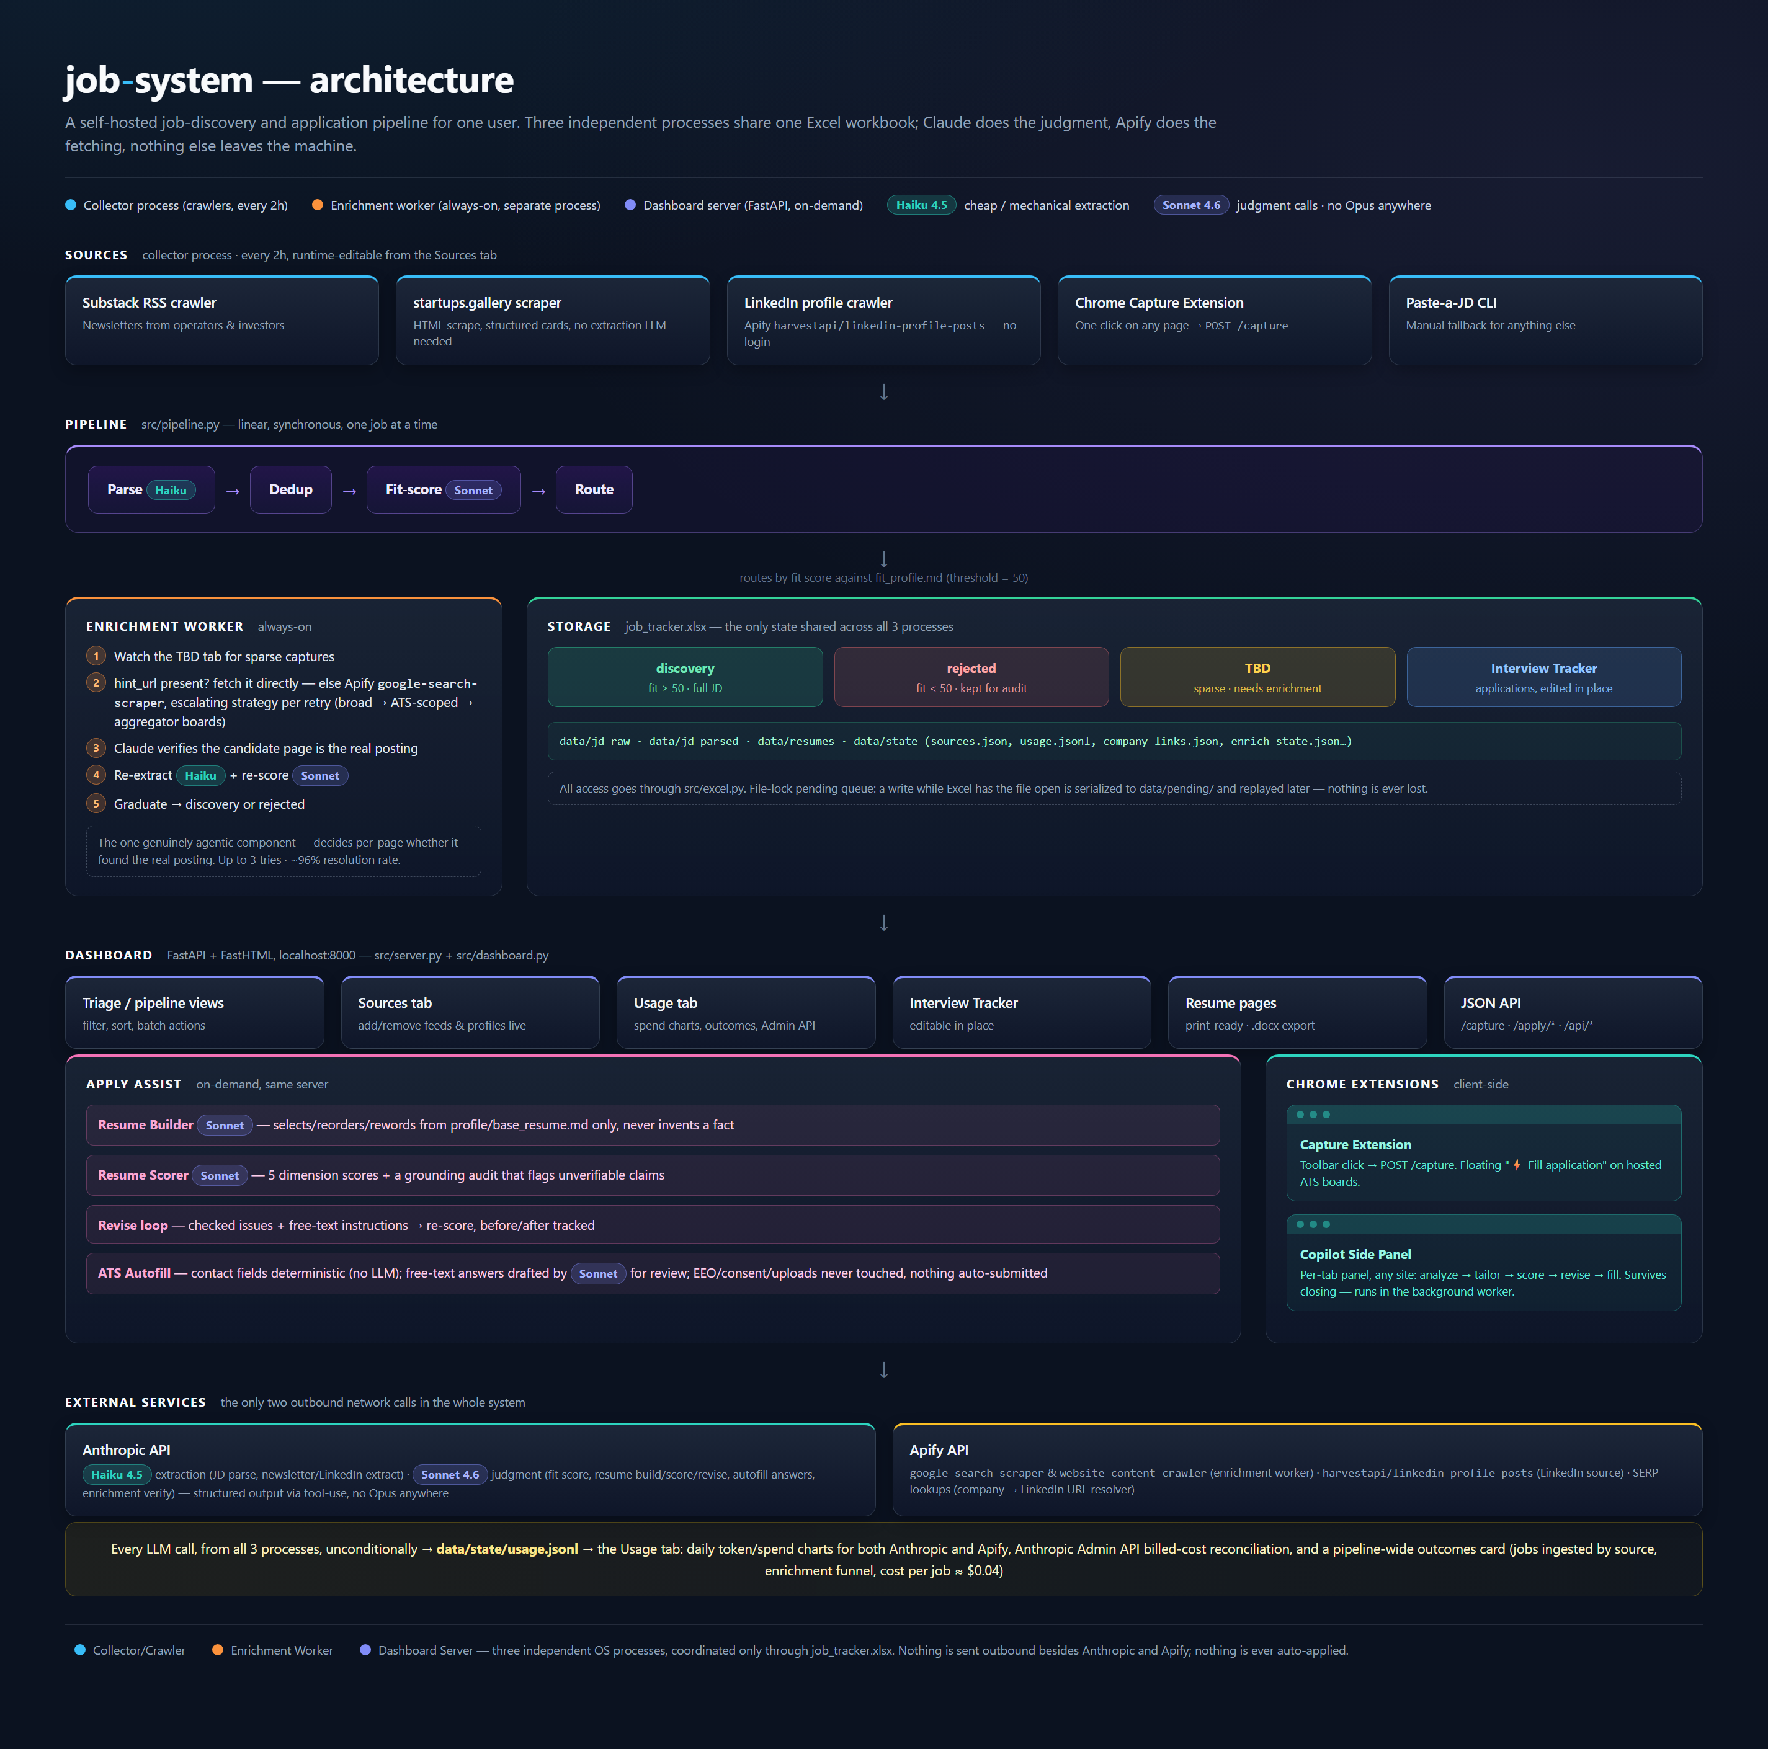Open the Substack RSS crawler source card
Viewport: 1768px width, 1749px height.
222,320
